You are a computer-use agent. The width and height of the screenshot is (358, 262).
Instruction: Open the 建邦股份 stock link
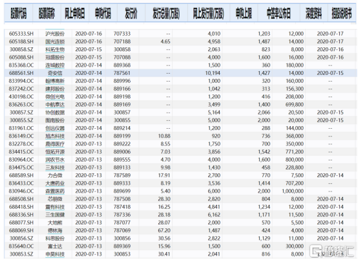click(x=55, y=89)
